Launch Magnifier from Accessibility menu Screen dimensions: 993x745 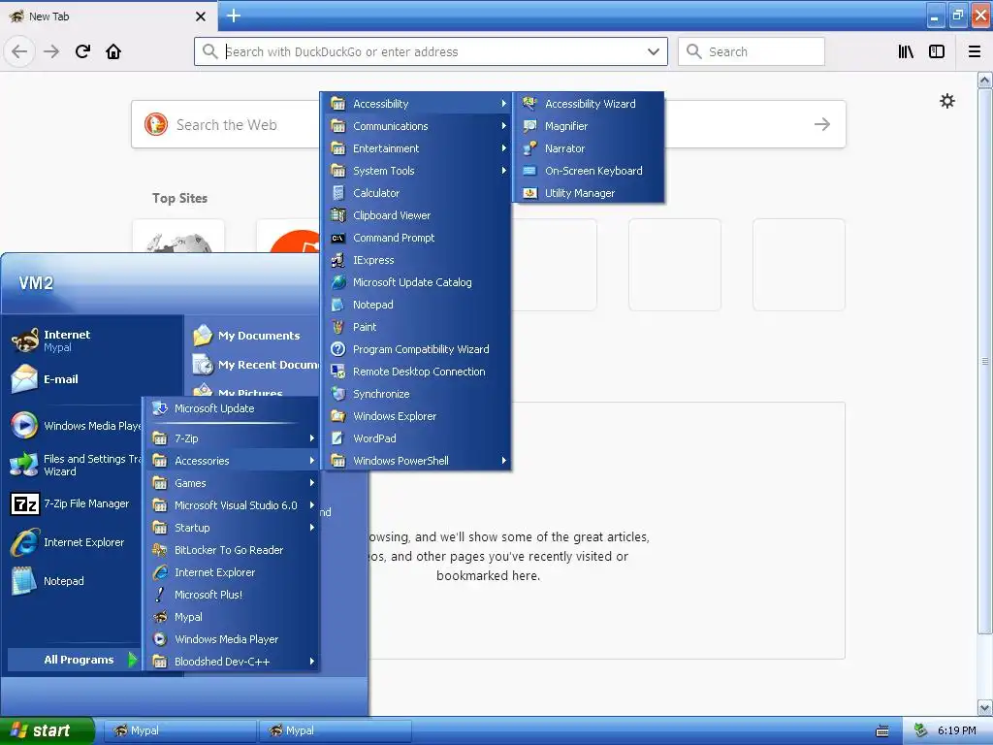tap(589, 126)
